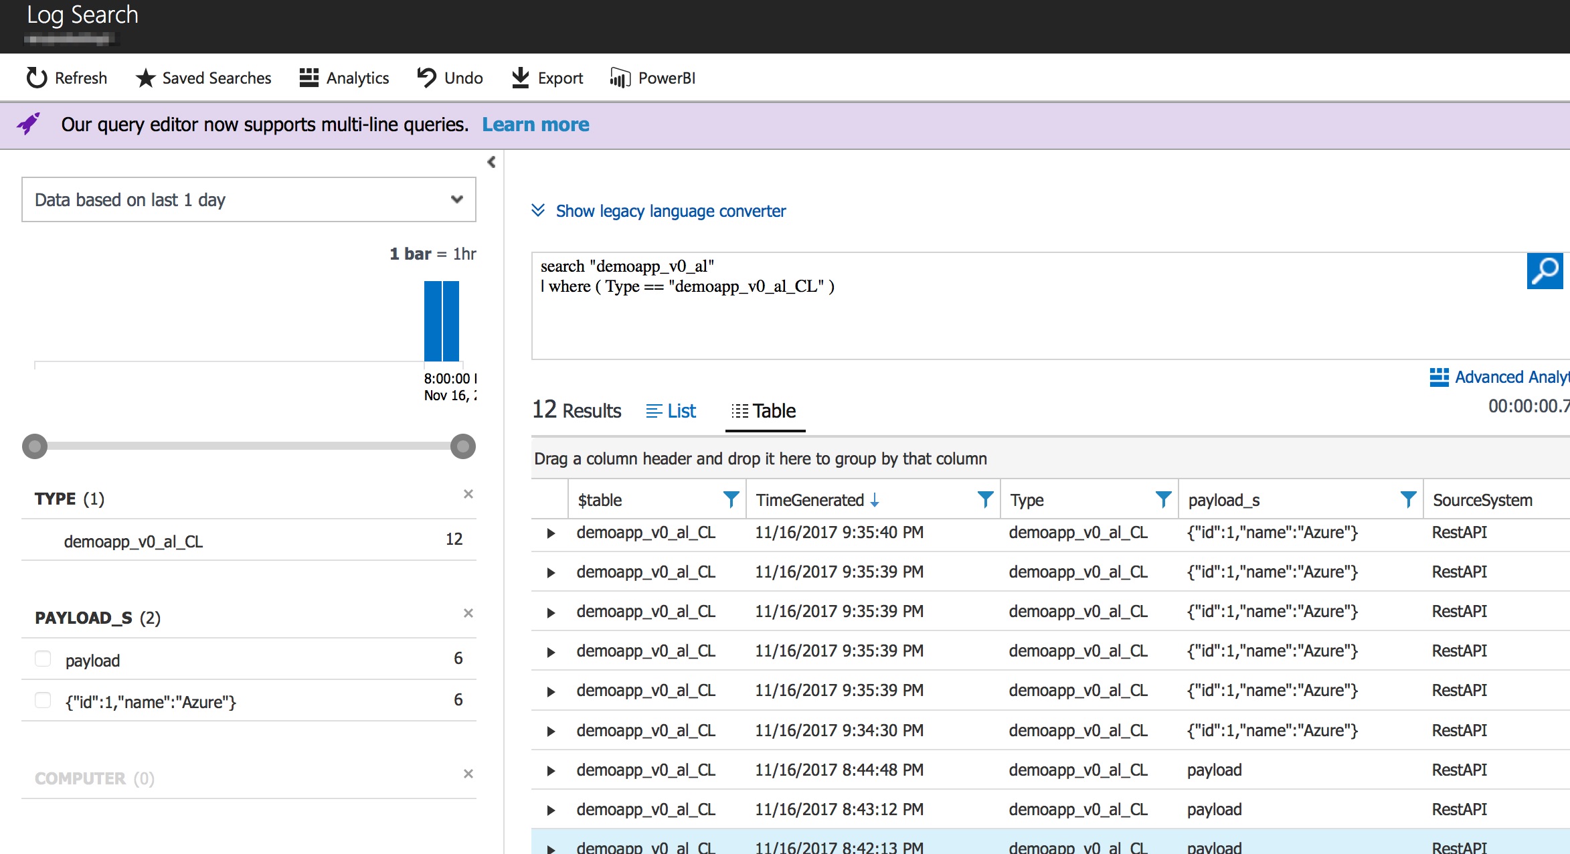This screenshot has width=1570, height=854.
Task: Sort by payload_s column header
Action: click(1224, 500)
